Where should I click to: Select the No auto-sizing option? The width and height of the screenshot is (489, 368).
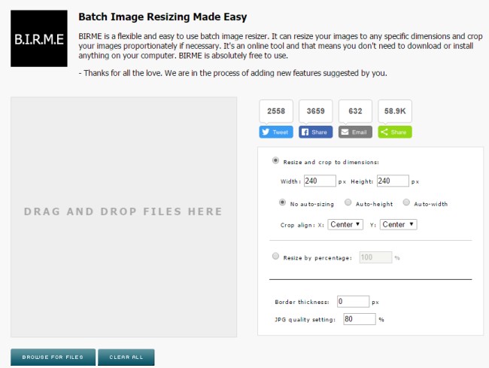tap(282, 202)
